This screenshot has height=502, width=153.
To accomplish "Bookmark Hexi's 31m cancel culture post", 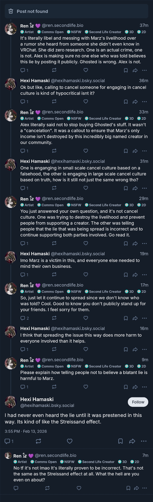I will [x=126, y=188].
